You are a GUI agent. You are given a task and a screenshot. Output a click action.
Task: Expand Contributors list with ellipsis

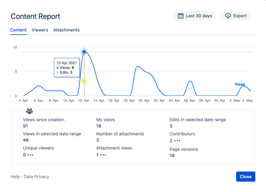(177, 141)
